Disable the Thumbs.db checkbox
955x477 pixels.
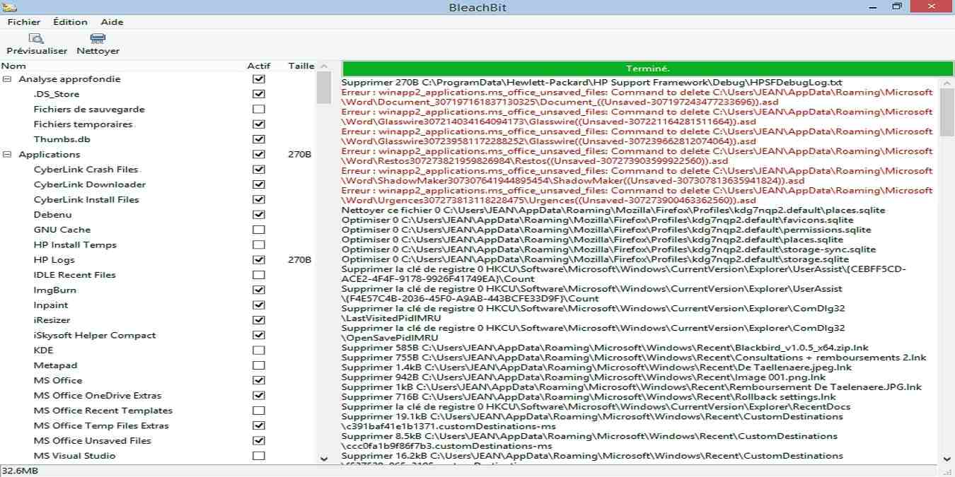coord(259,139)
